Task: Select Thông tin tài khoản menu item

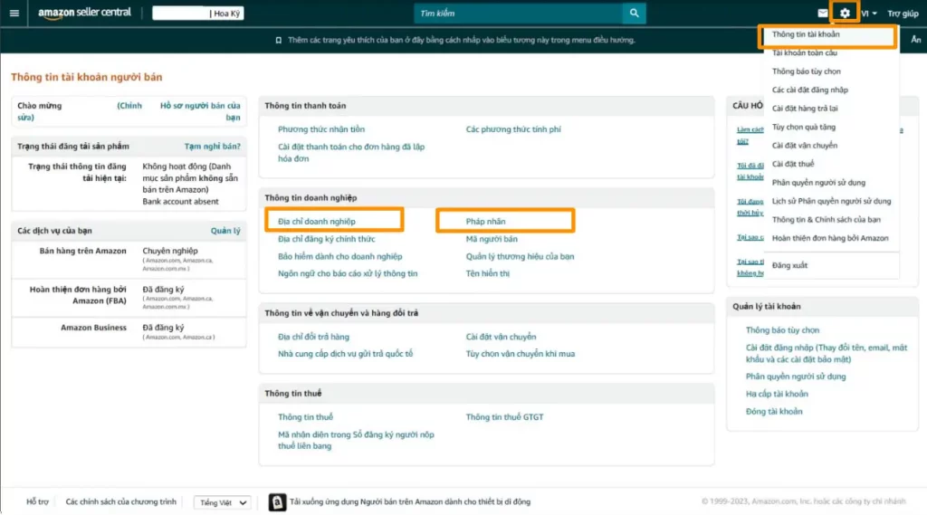Action: pyautogui.click(x=805, y=34)
